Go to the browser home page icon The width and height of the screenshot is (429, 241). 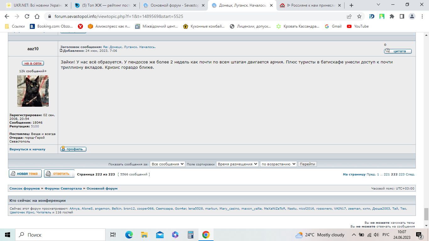click(x=37, y=16)
